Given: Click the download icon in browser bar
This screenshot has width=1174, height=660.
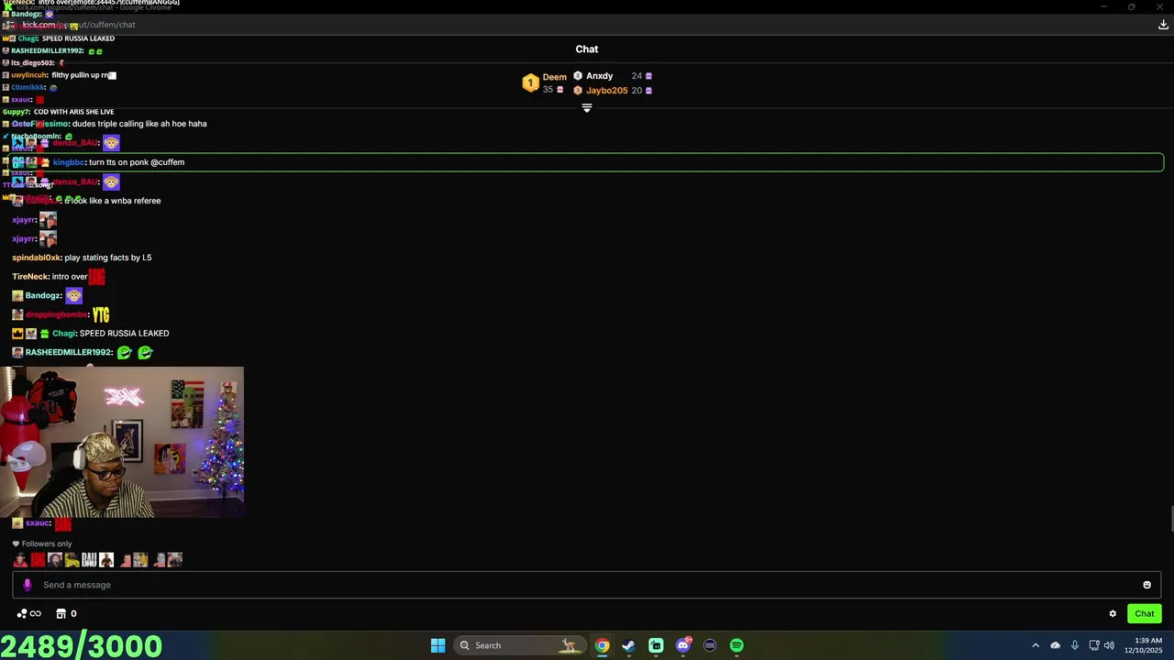Looking at the screenshot, I should 1163,25.
